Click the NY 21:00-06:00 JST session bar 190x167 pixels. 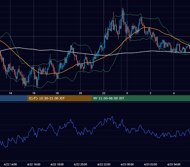click(x=141, y=98)
